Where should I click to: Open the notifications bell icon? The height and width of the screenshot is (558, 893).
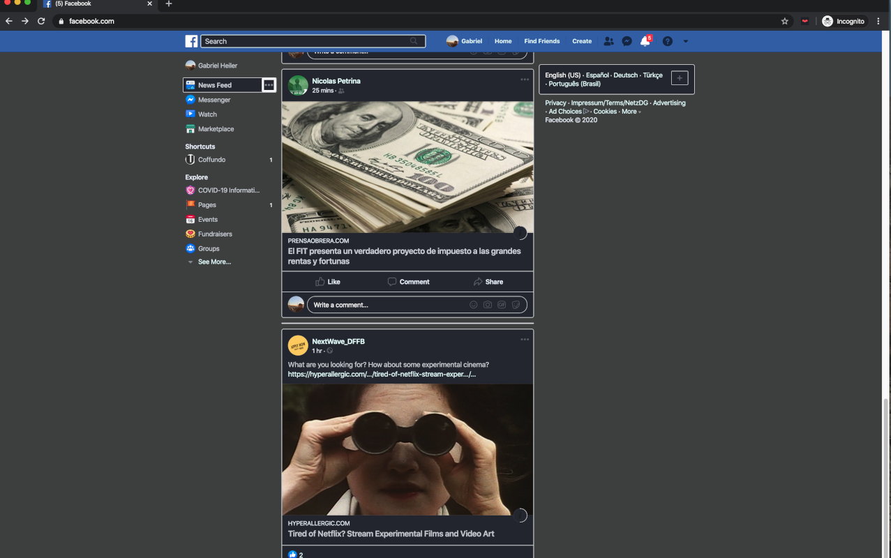tap(645, 41)
